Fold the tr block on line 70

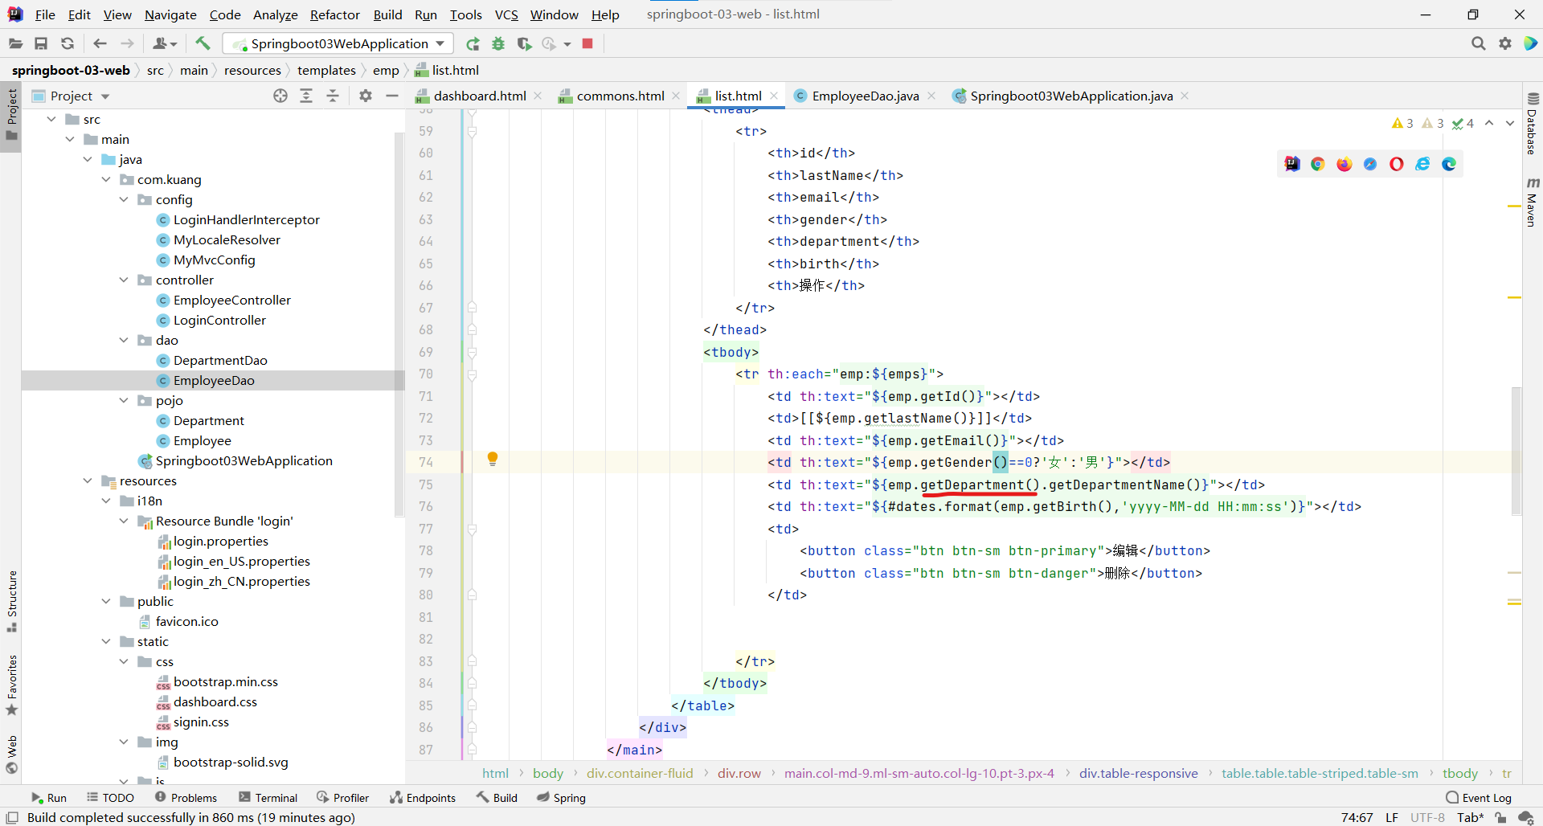[473, 374]
